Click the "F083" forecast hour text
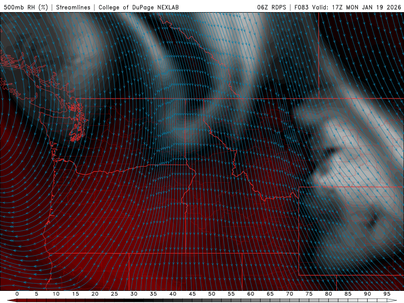Screen dimensions: 404x303 click(x=301, y=7)
